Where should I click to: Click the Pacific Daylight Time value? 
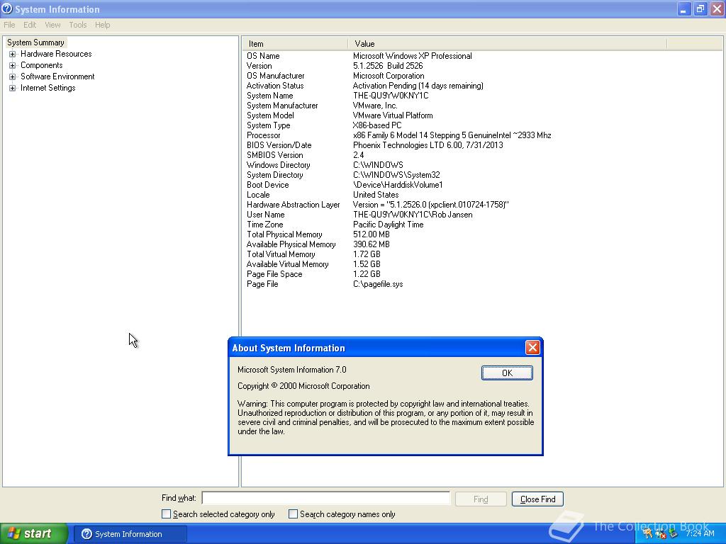[388, 225]
